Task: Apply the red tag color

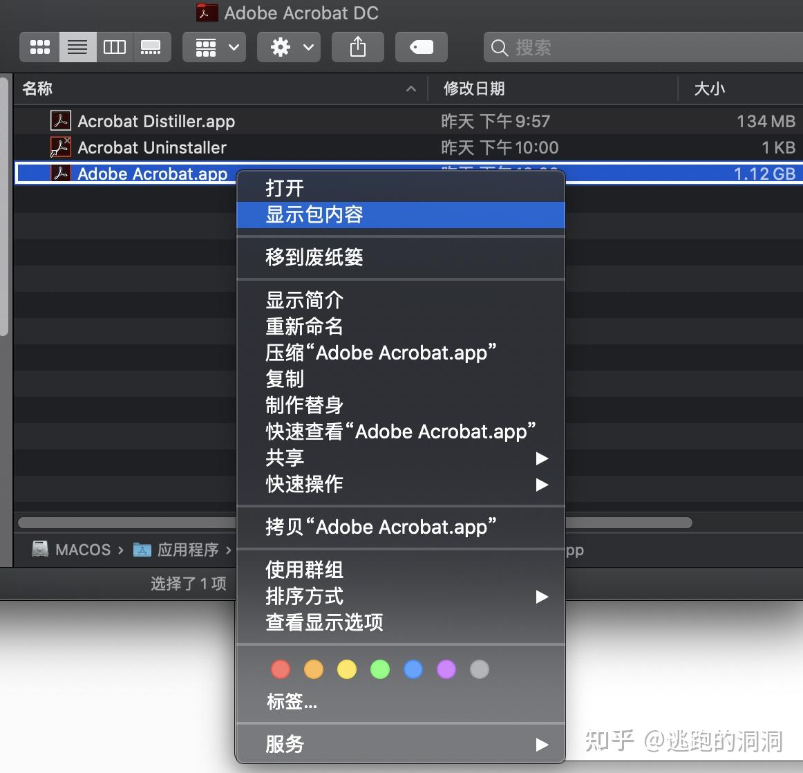Action: coord(281,669)
